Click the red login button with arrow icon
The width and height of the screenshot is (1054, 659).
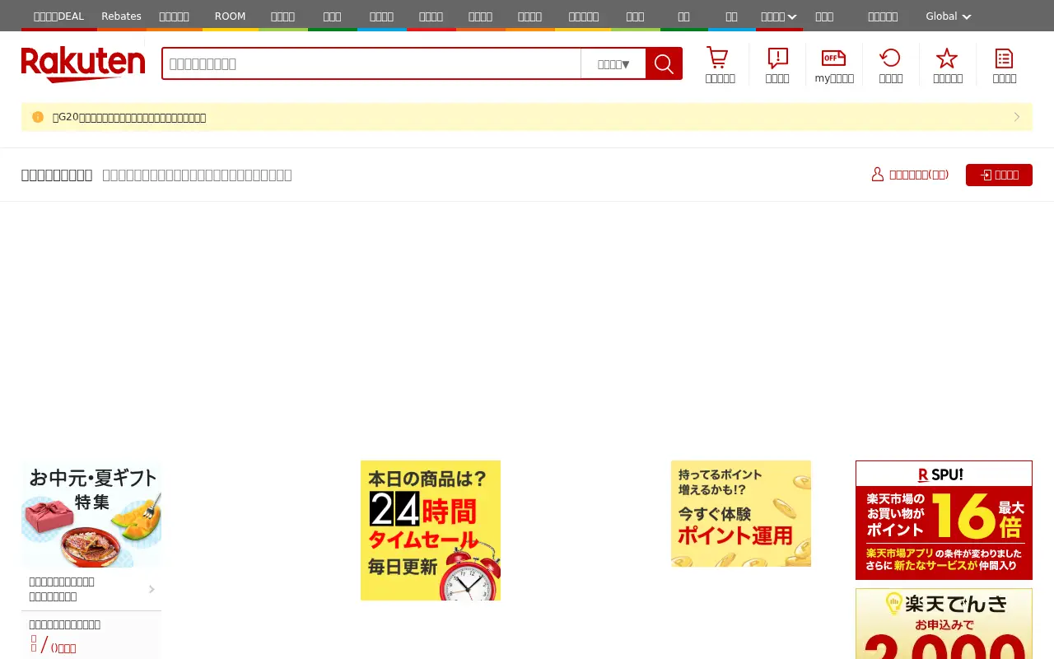(999, 175)
